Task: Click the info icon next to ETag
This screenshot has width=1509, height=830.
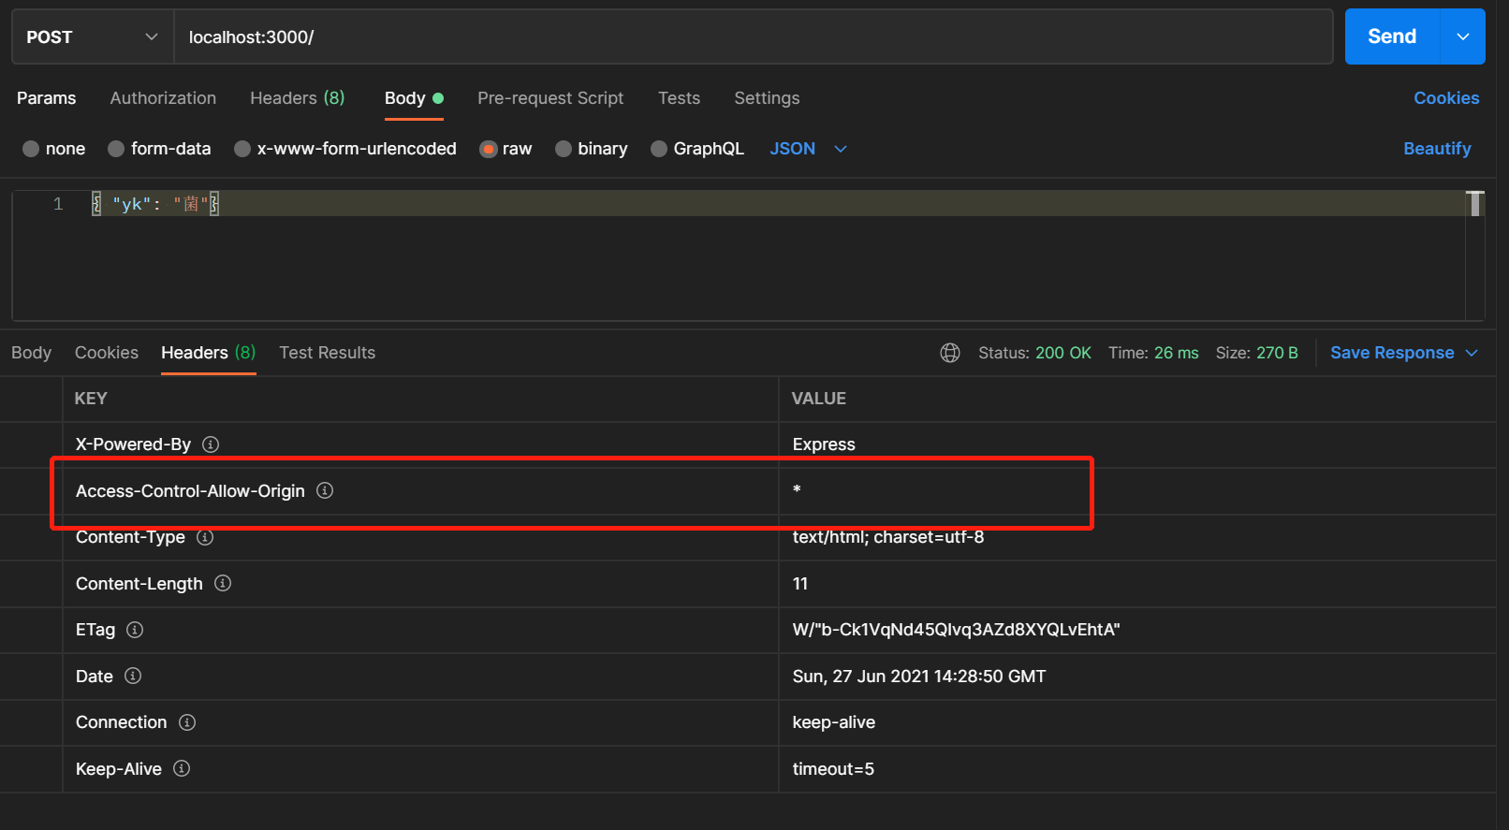Action: [135, 630]
